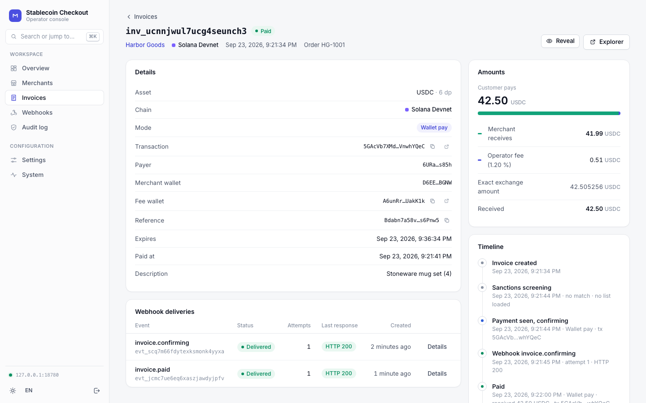Open fee wallet in external explorer
This screenshot has width=646, height=403.
point(447,201)
